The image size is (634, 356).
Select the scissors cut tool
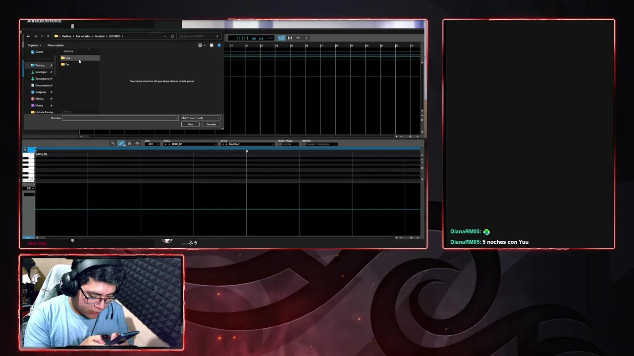(129, 143)
